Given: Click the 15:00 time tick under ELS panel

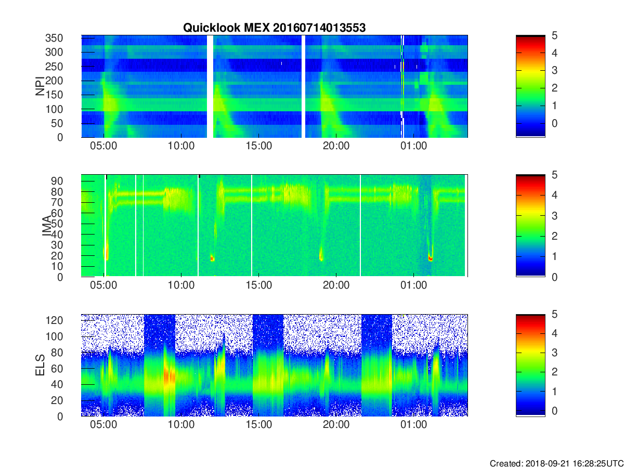Looking at the screenshot, I should [x=259, y=425].
